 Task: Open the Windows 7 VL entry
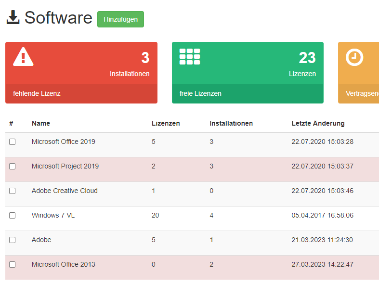click(x=53, y=216)
